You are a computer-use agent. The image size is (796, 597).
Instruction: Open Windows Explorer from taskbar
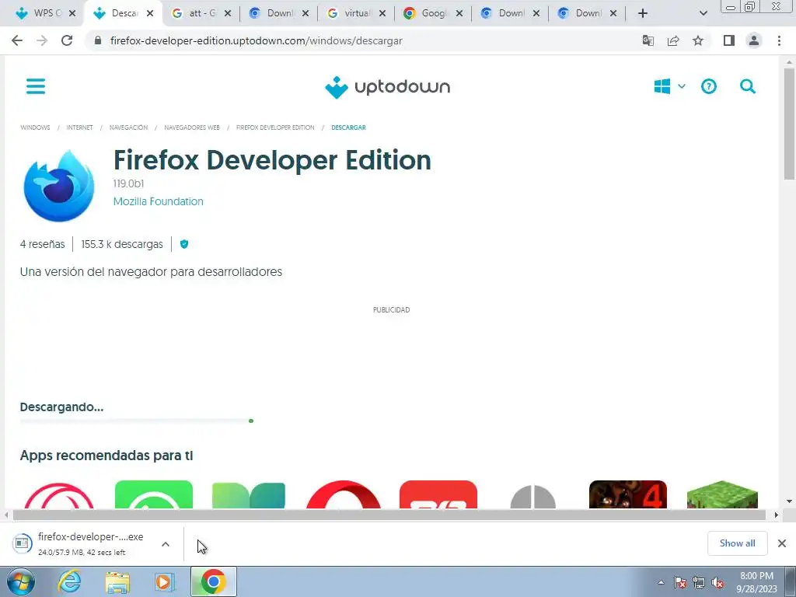117,581
